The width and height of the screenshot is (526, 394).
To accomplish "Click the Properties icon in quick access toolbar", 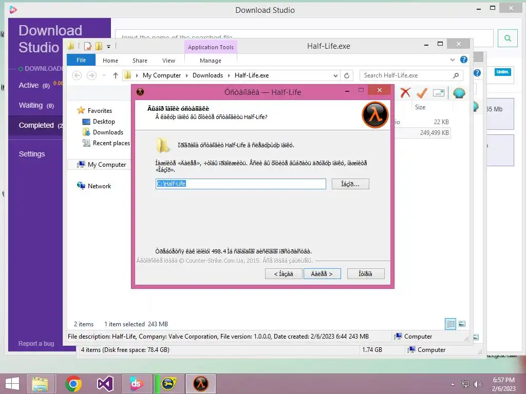I will click(88, 46).
